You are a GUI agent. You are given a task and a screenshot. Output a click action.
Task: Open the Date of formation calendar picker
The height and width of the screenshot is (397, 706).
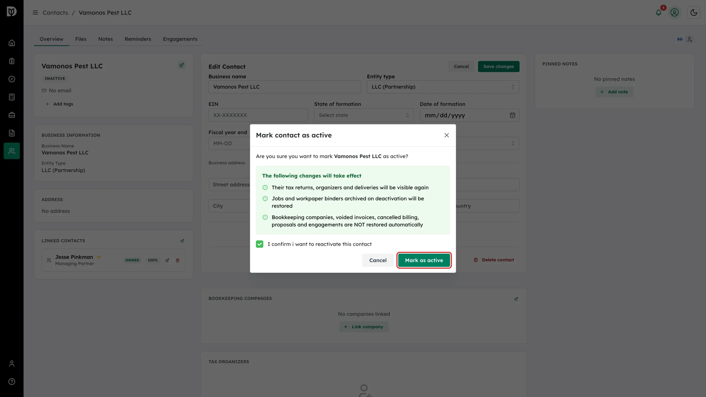coord(512,115)
